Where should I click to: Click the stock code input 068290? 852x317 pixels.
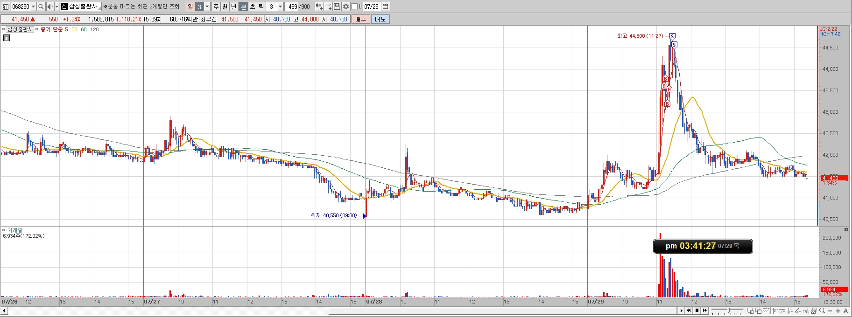[x=20, y=7]
